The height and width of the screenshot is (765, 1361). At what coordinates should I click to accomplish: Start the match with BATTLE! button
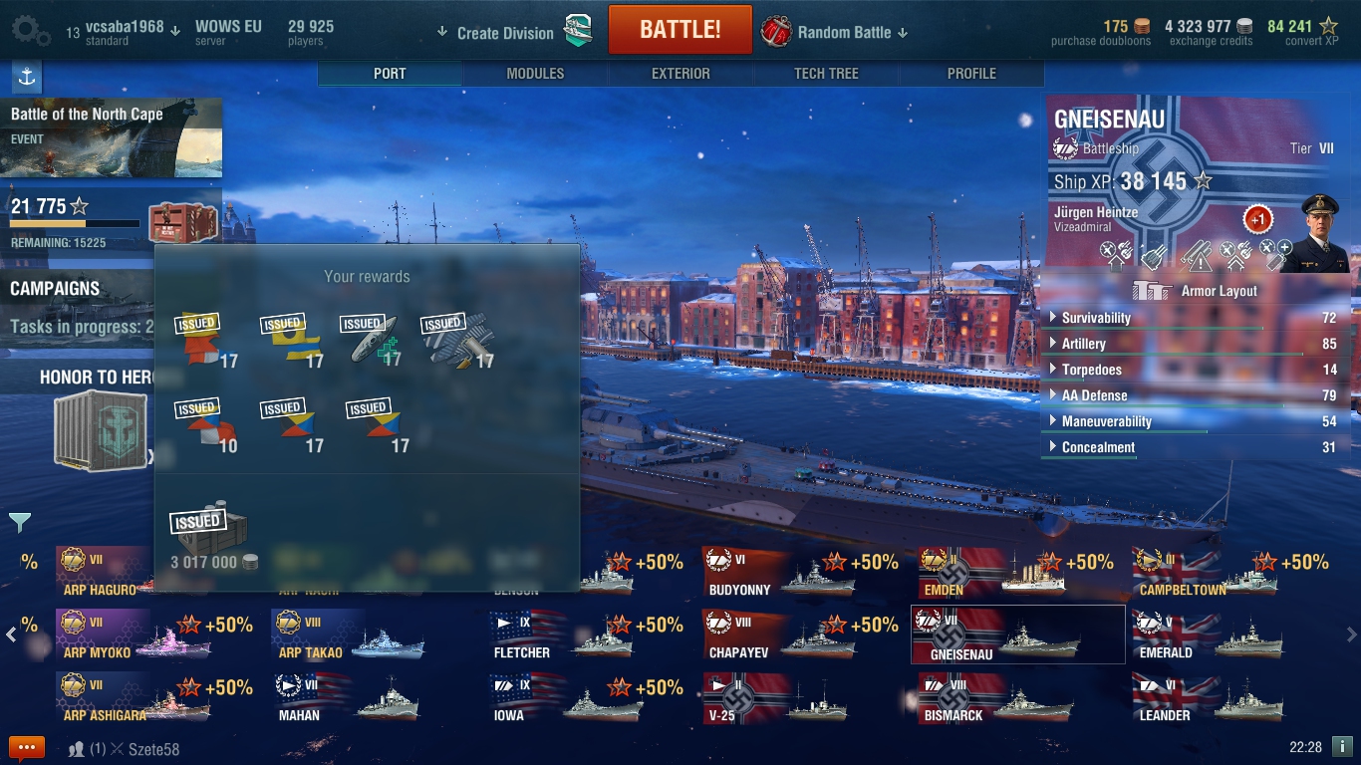tap(680, 29)
